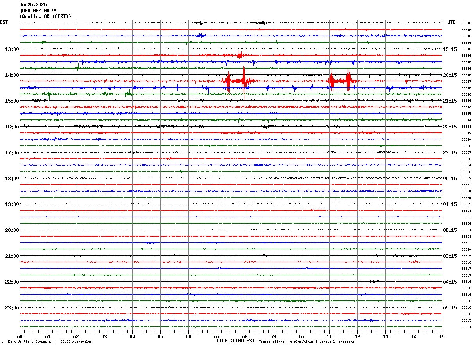Image resolution: width=473 pixels, height=347 pixels.
Task: Click the DC value '63344'
Action: [x=466, y=120]
